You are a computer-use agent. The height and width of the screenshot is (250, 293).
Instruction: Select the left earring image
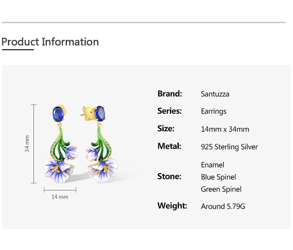(60, 144)
